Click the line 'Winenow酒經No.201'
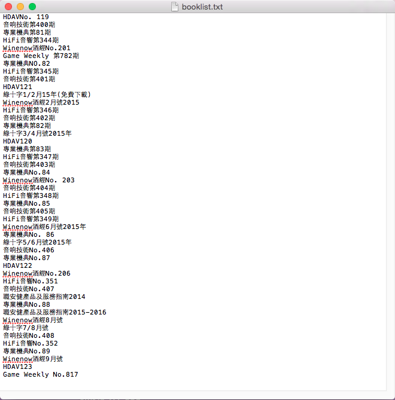 (37, 48)
